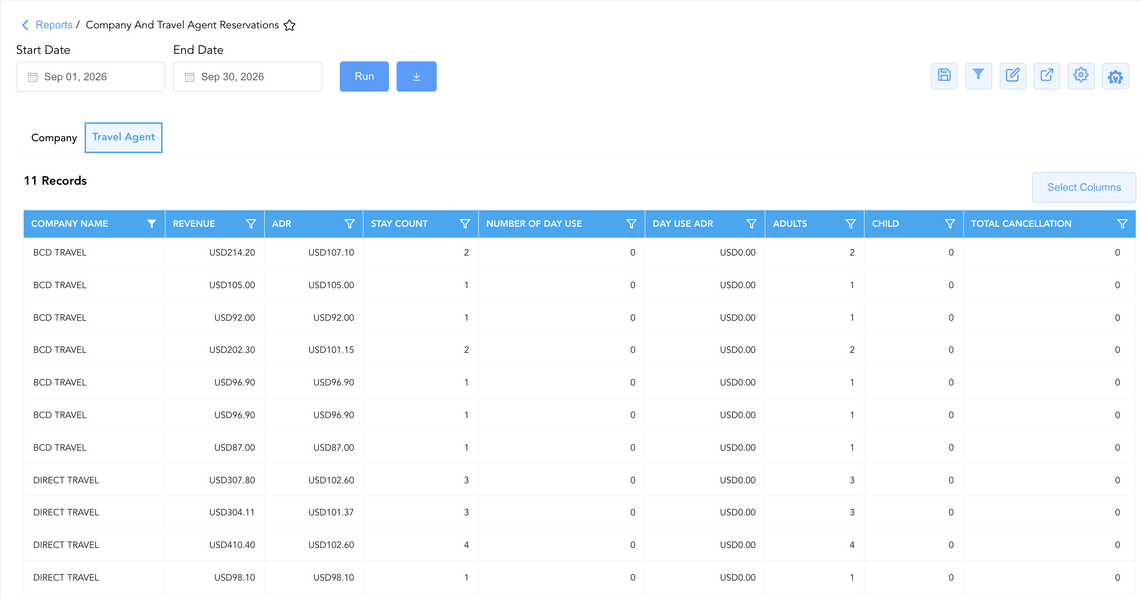1141x599 pixels.
Task: Select ADR cell USD101.15
Action: [x=331, y=350]
